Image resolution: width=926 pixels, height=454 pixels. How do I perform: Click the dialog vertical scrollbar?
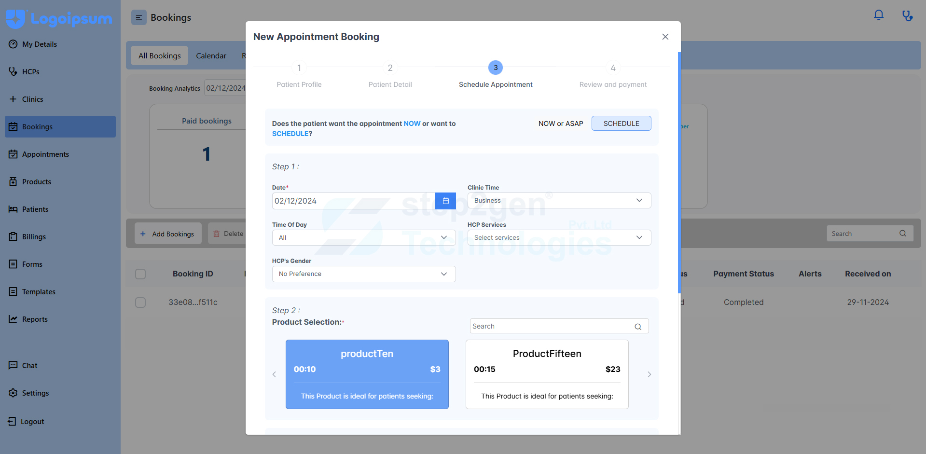point(679,173)
